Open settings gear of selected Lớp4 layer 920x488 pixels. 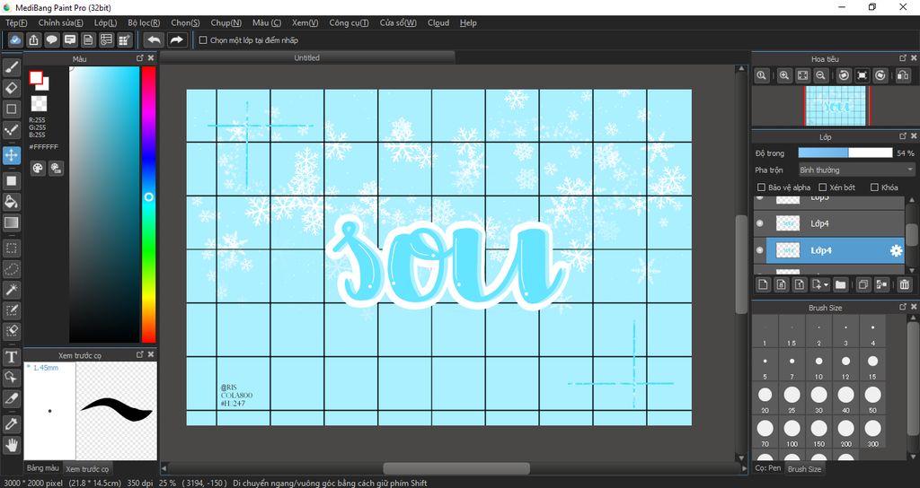tap(896, 251)
